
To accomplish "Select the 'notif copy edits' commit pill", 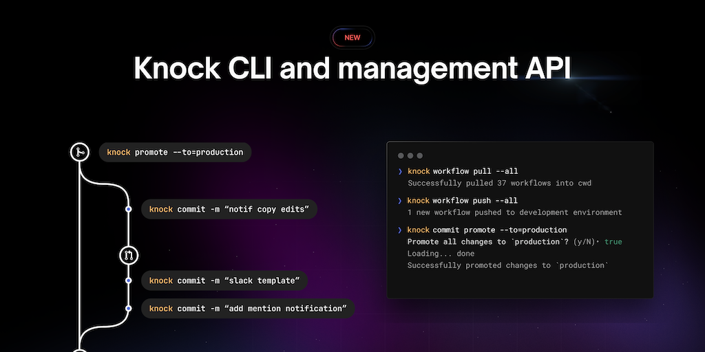I will pos(229,209).
